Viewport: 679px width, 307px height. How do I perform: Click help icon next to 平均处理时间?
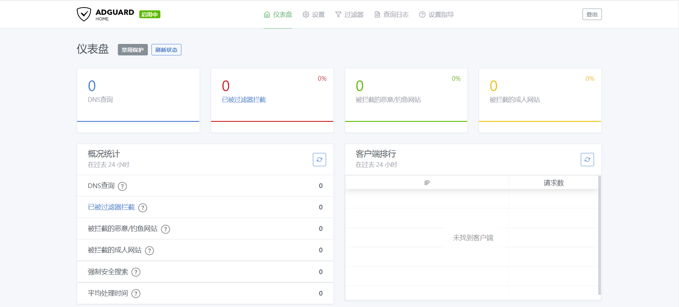[x=136, y=293]
